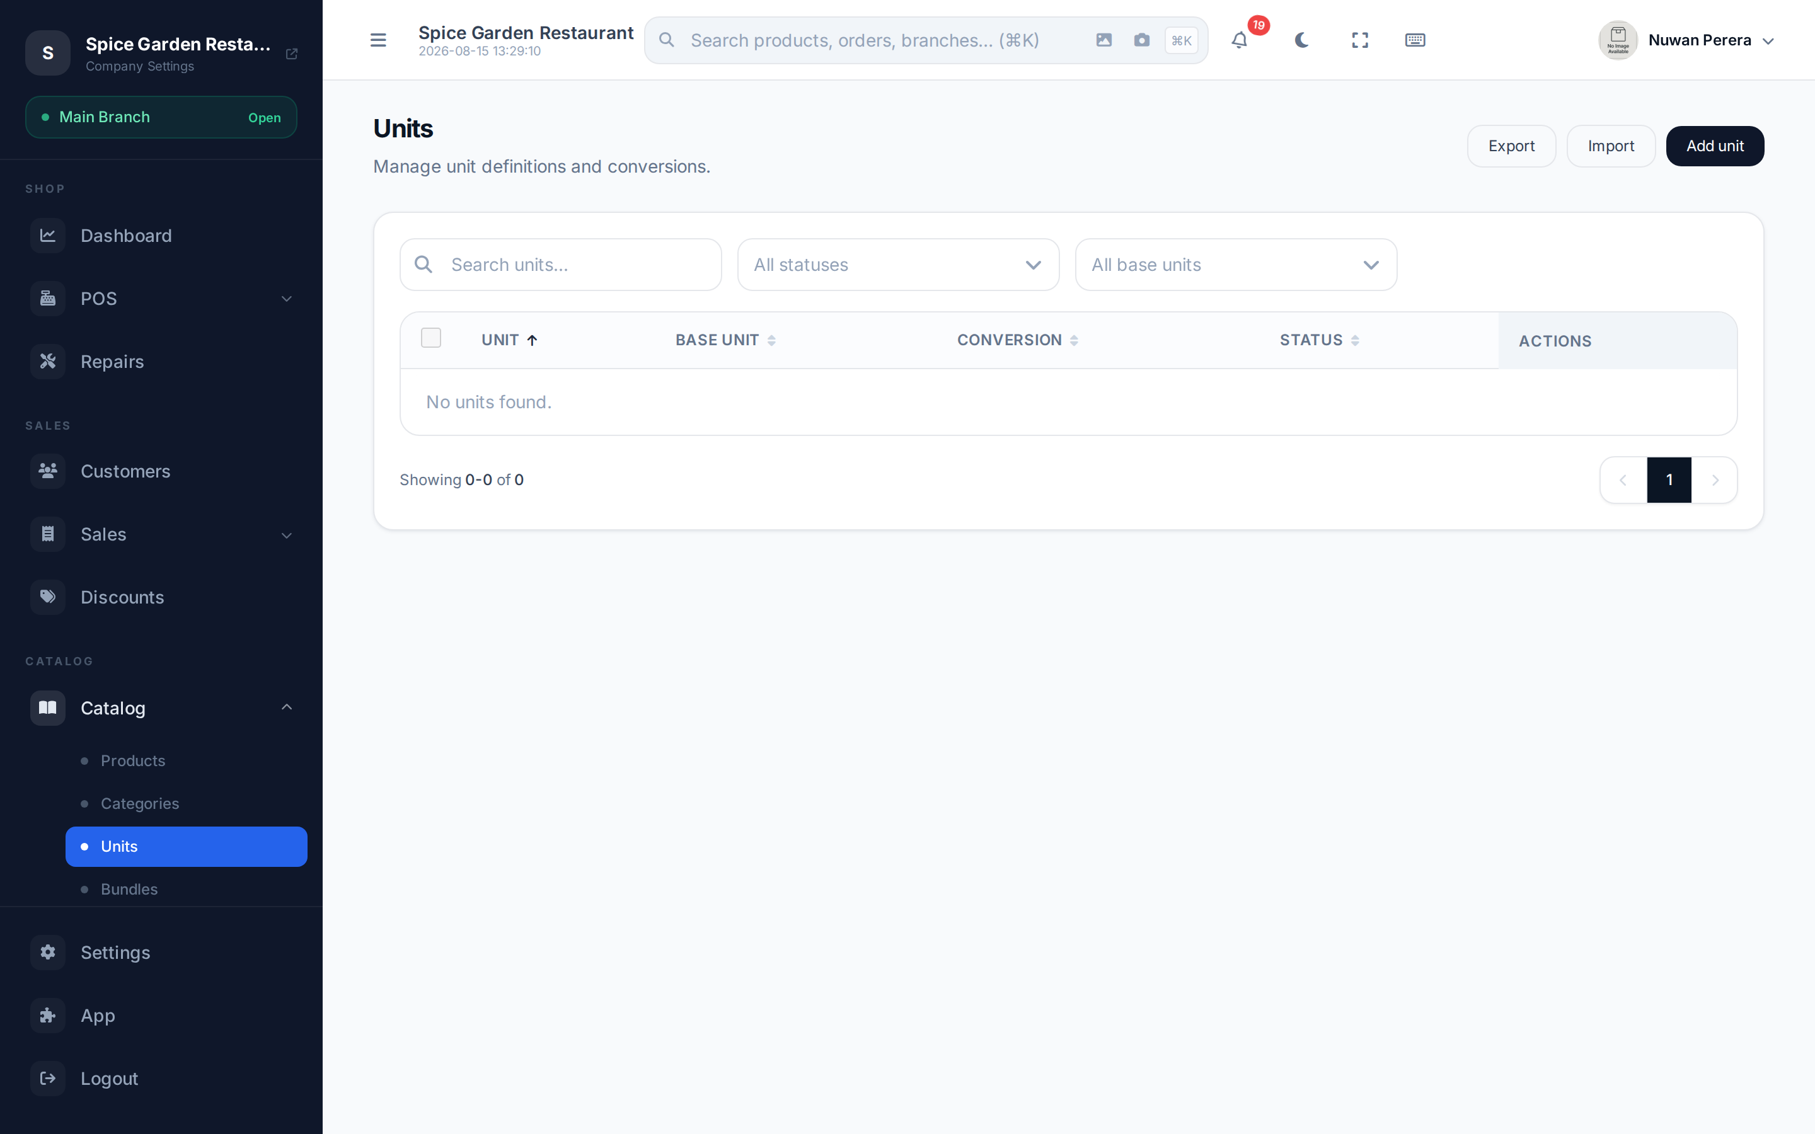
Task: Open the notifications bell
Action: click(x=1239, y=40)
